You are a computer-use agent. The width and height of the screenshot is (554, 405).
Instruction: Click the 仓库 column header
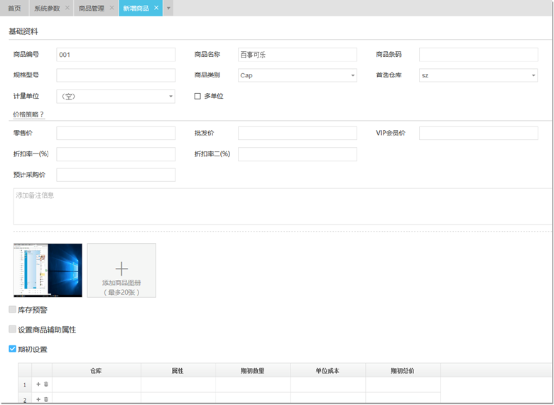coord(97,371)
